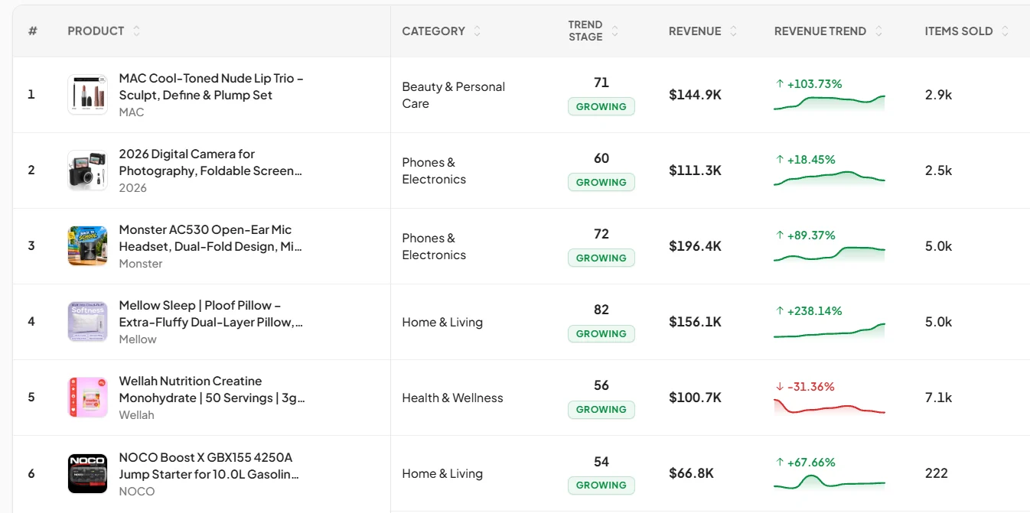Open 2026 Digital Camera for Photography title

coord(210,162)
